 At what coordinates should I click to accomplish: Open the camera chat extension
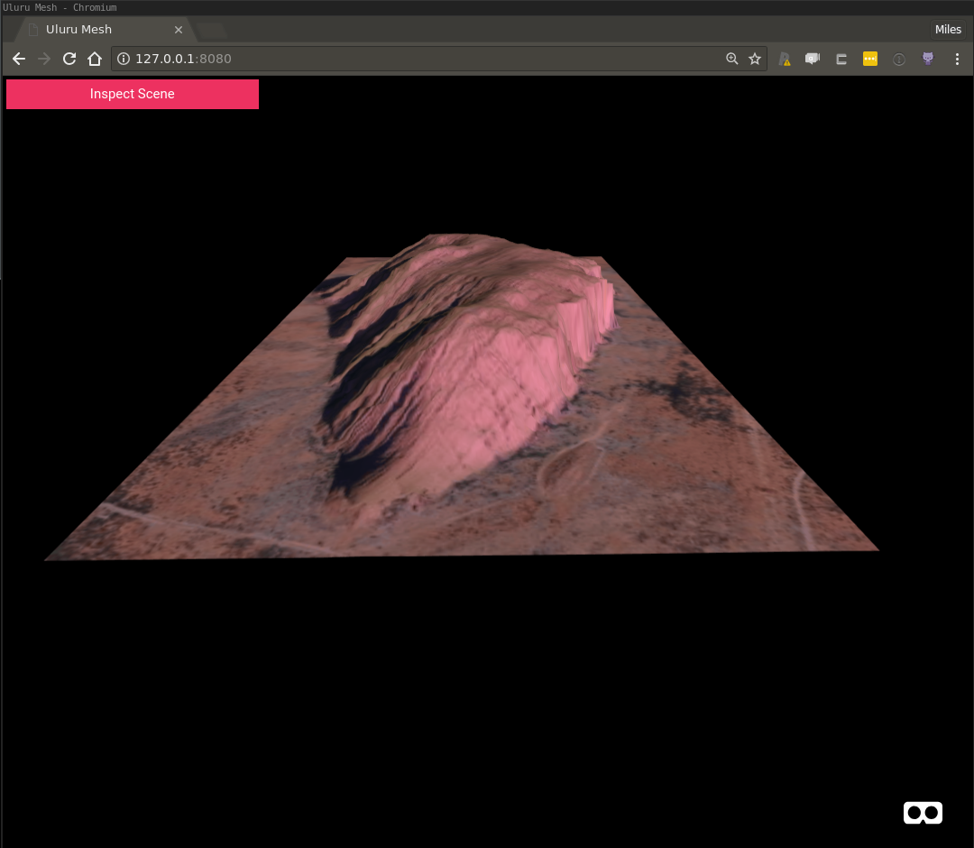(813, 59)
